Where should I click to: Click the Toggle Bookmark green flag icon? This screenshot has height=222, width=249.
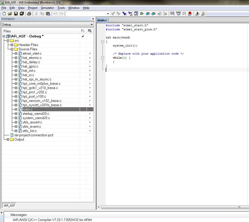142,14
